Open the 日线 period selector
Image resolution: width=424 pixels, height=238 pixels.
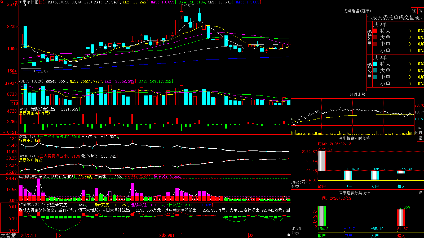click(43, 2)
